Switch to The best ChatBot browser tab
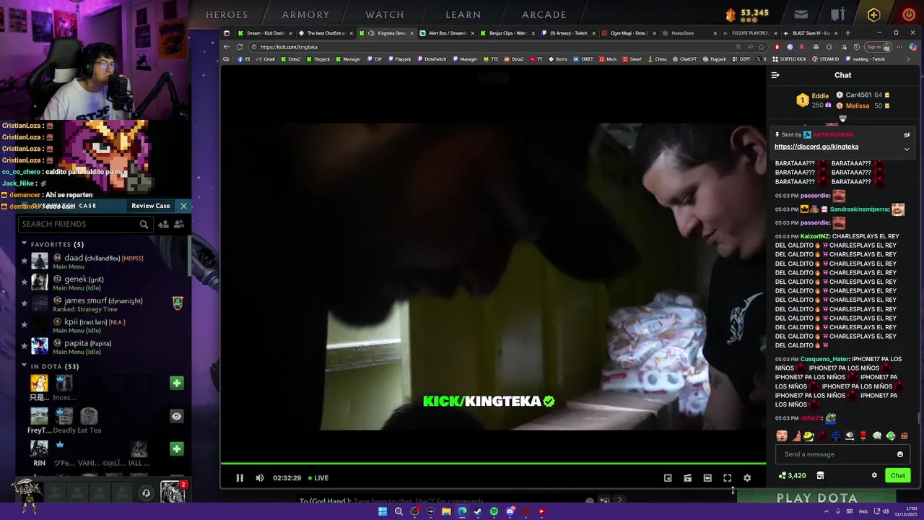924x520 pixels. click(323, 32)
